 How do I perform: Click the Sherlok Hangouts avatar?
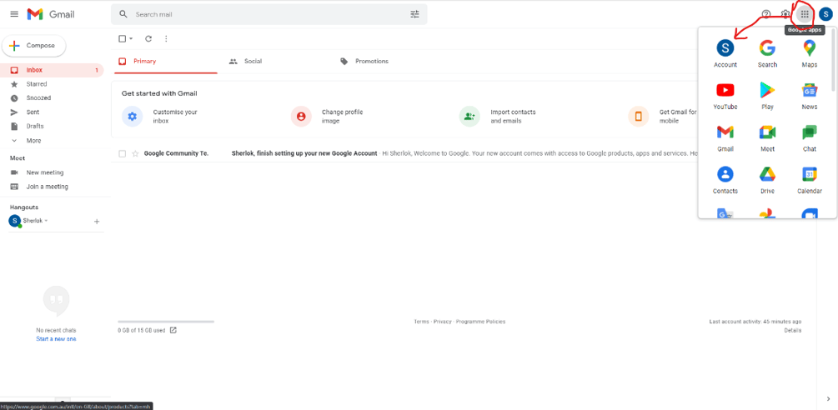14,221
